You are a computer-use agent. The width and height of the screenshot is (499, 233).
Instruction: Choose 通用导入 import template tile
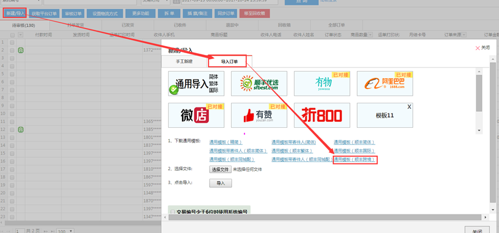coord(196,84)
